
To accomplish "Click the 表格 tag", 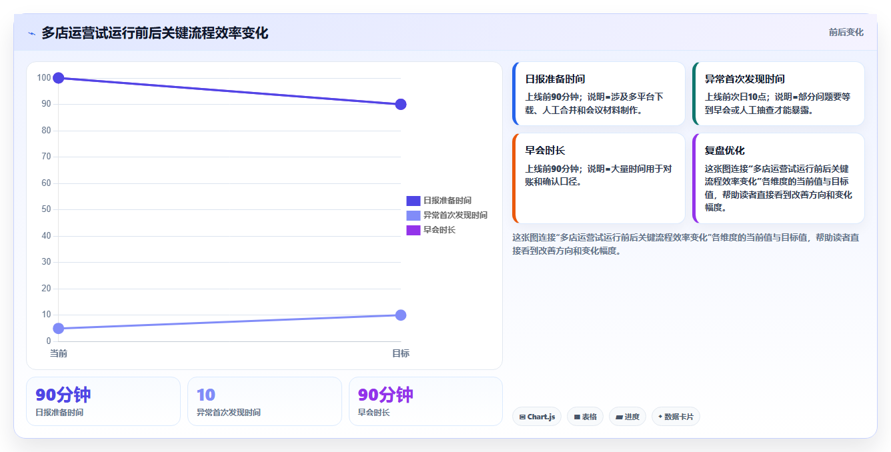I will point(585,417).
